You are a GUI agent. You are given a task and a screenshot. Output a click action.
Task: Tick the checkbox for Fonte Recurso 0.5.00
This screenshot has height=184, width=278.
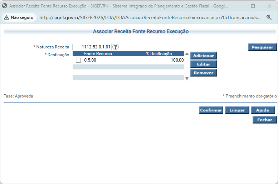[x=78, y=60]
